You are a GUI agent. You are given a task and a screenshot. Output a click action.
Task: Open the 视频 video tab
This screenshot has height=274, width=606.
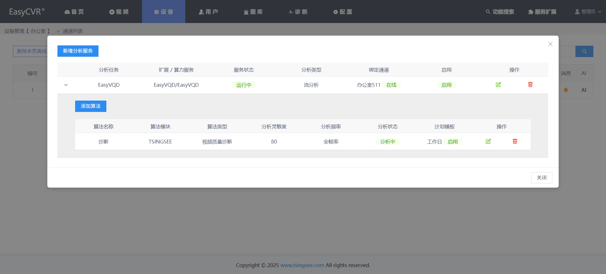click(119, 12)
